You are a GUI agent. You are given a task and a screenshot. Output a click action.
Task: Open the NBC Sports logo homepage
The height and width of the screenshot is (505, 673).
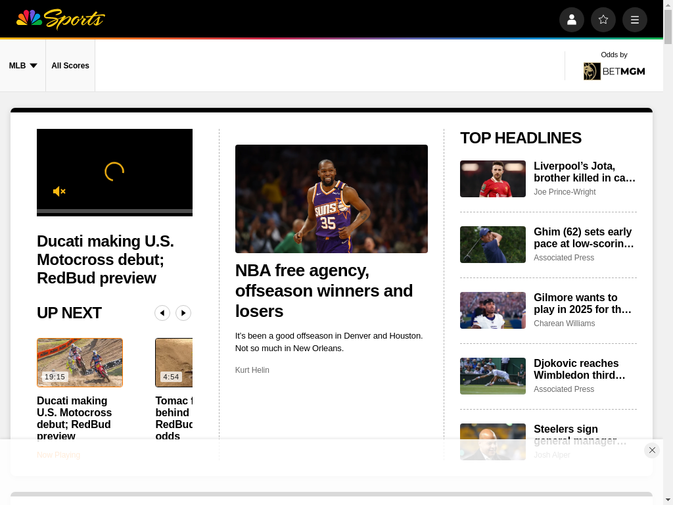[x=60, y=19]
